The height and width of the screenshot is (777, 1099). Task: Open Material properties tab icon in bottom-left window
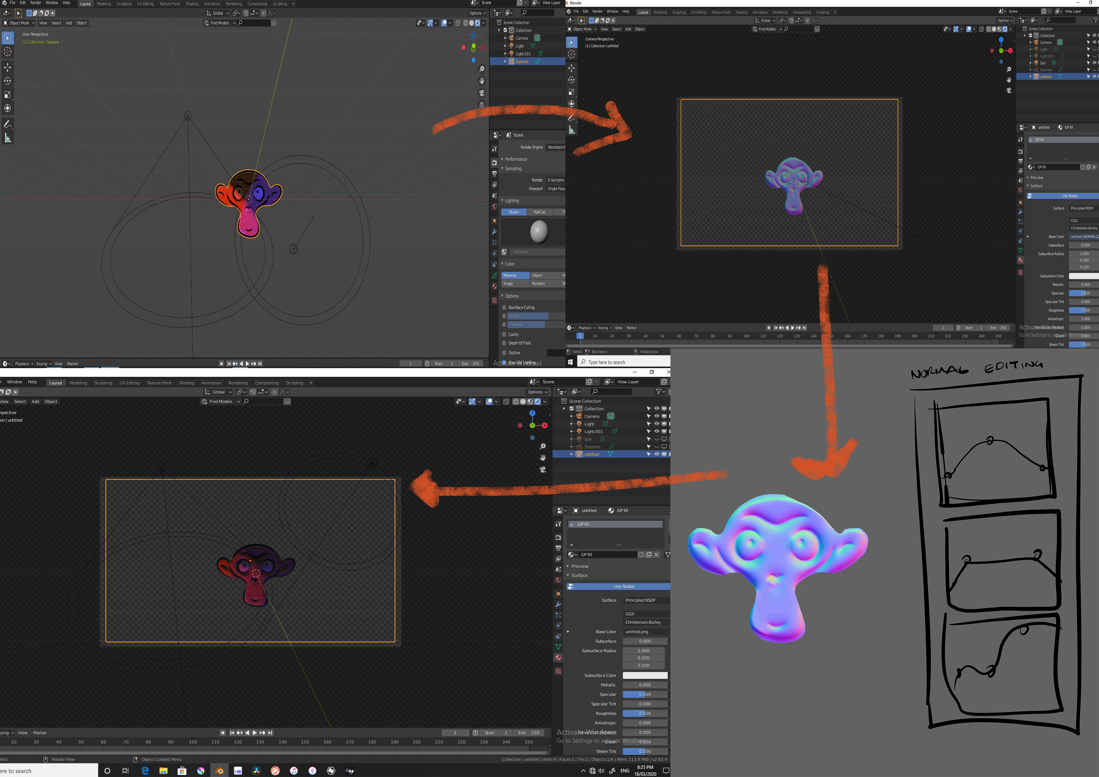(558, 658)
